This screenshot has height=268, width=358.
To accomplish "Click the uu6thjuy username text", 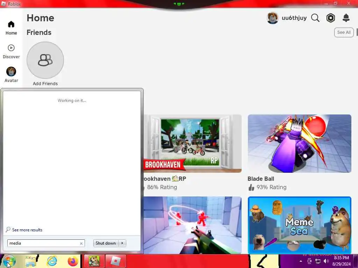I will coord(294,18).
